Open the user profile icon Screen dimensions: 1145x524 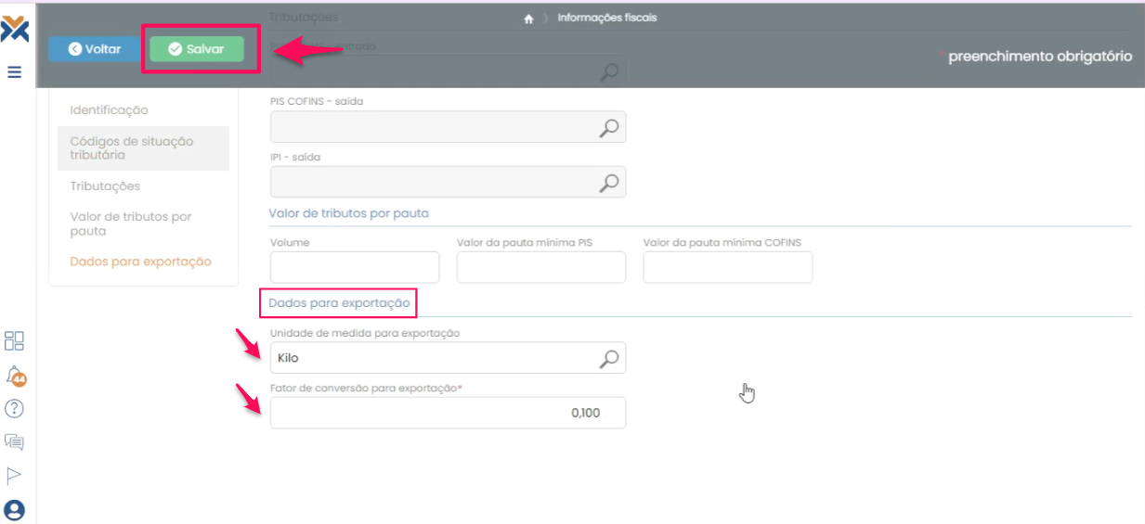[14, 510]
